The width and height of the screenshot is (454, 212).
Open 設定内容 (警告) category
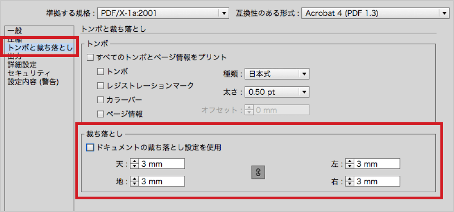[x=33, y=82]
